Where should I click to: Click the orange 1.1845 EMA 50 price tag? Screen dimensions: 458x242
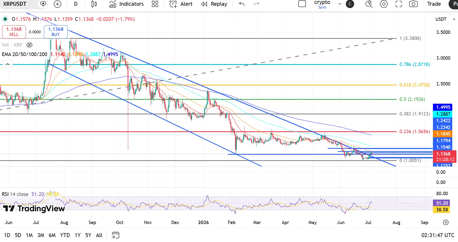pyautogui.click(x=443, y=134)
